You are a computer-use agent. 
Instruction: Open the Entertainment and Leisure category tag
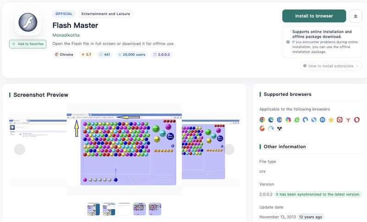(x=106, y=14)
